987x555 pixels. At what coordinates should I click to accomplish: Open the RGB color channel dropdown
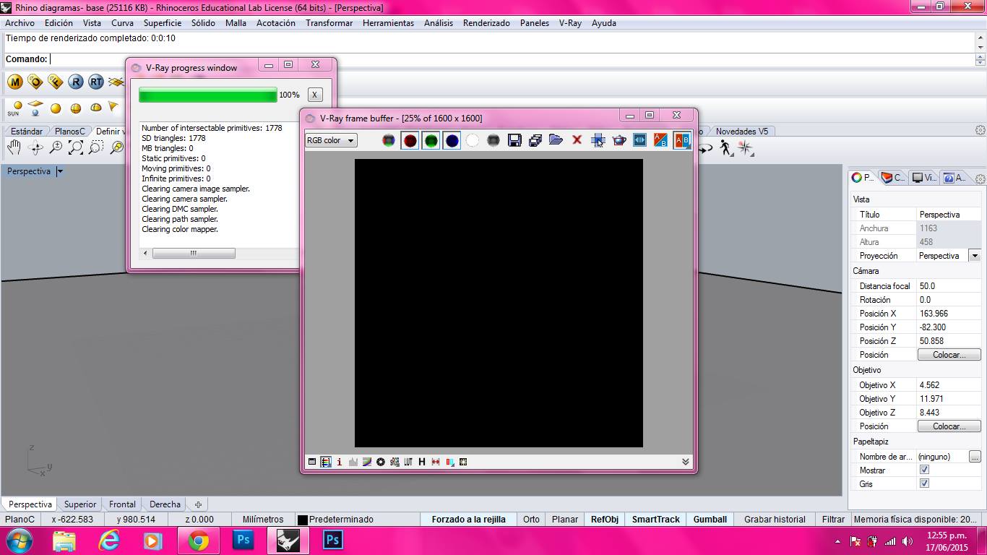pyautogui.click(x=331, y=140)
